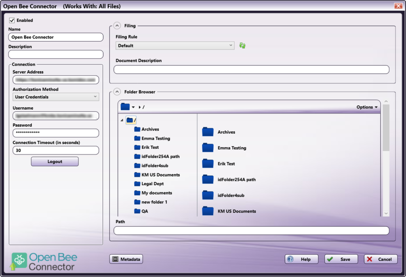Open the Options menu in folder browser
The height and width of the screenshot is (277, 406).
[x=367, y=107]
